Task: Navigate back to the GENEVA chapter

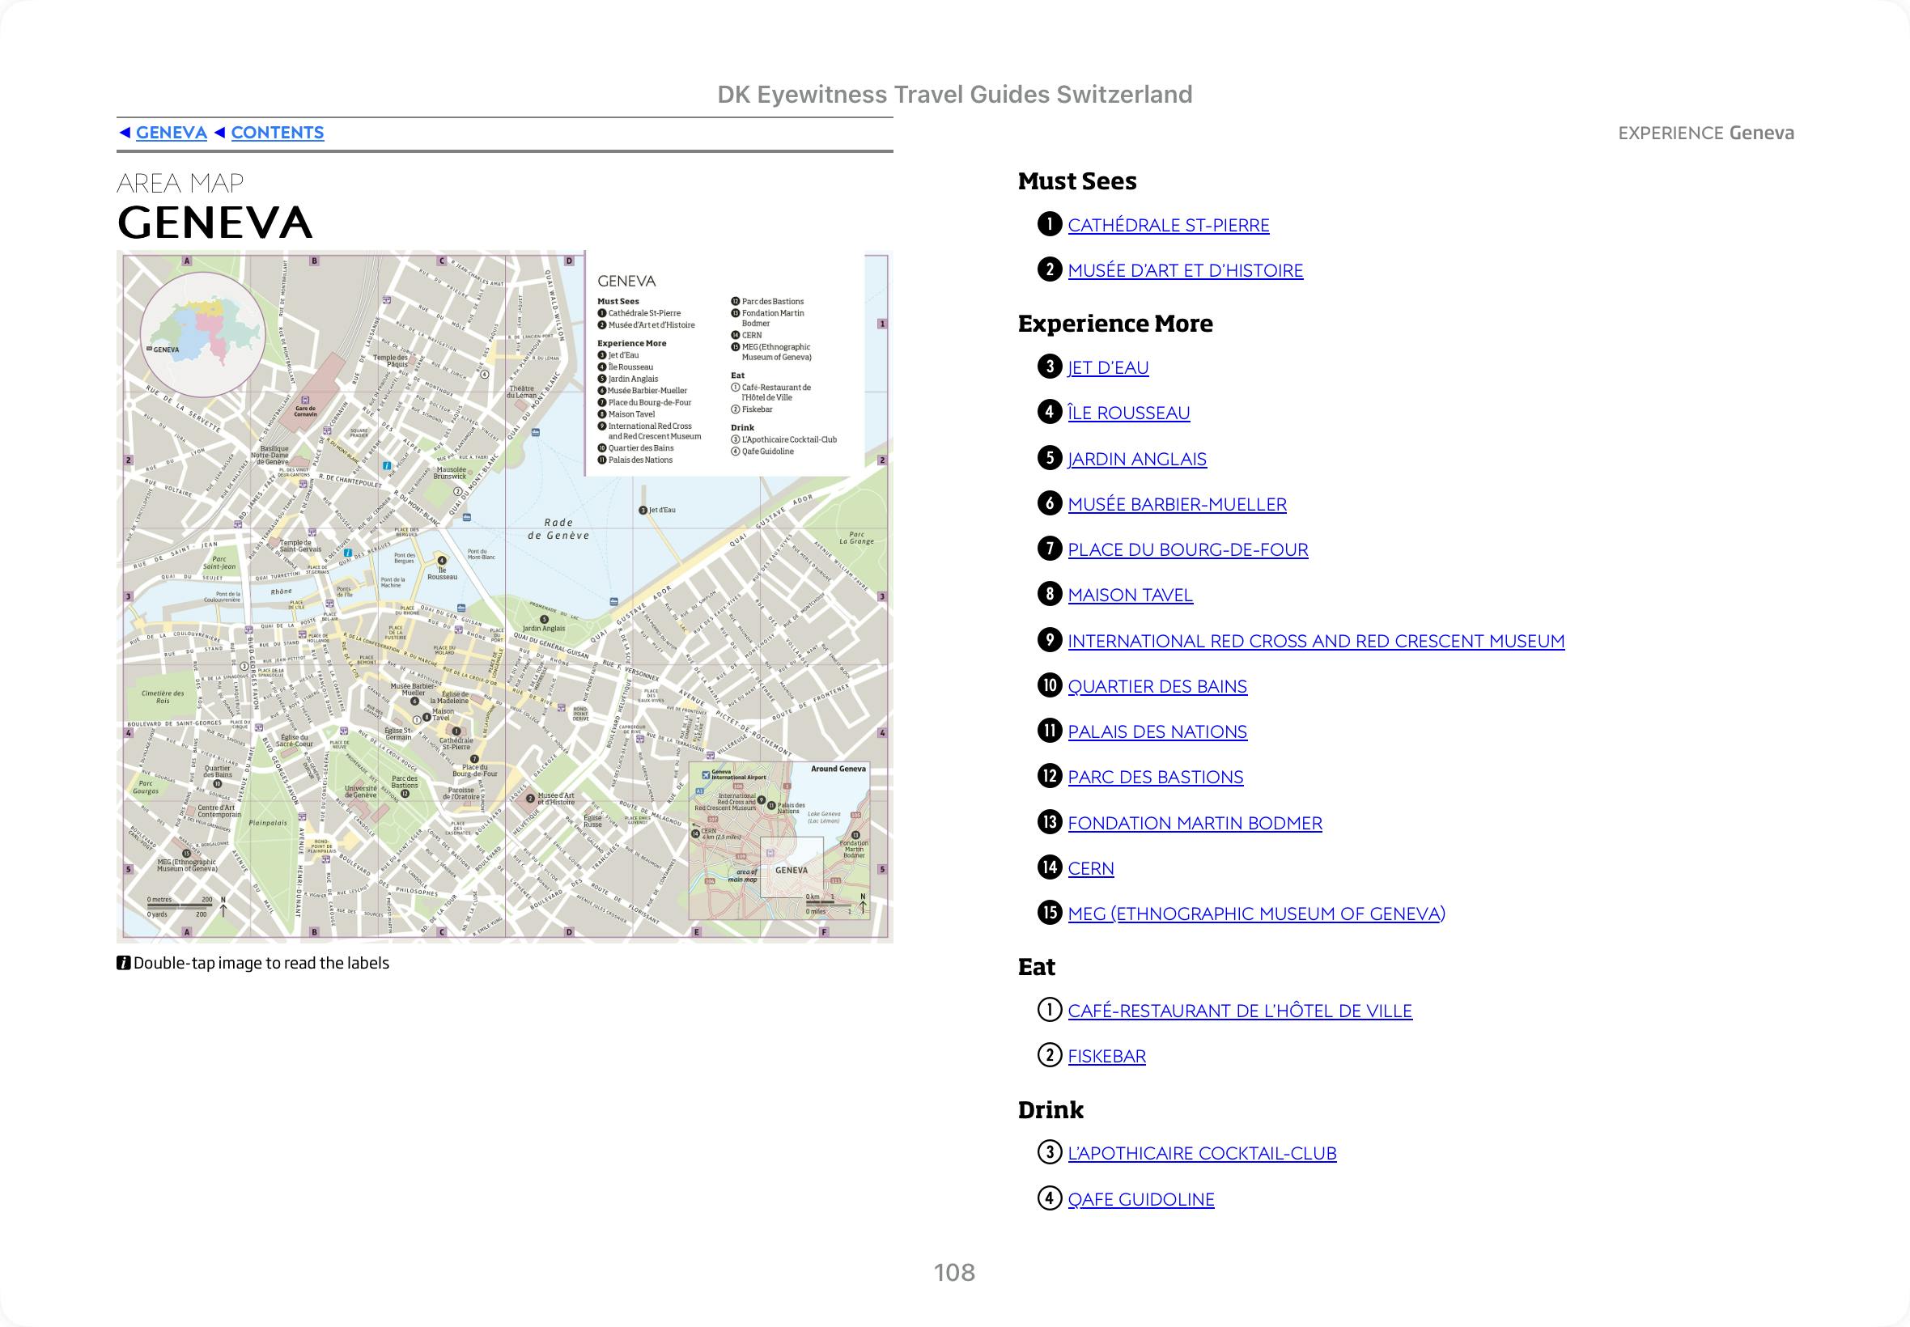Action: [x=172, y=132]
